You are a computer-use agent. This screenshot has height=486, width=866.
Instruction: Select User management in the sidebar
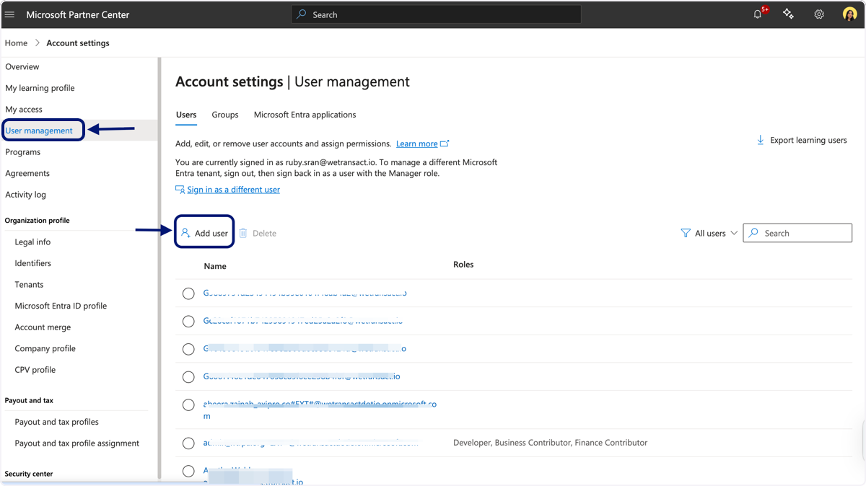[39, 131]
